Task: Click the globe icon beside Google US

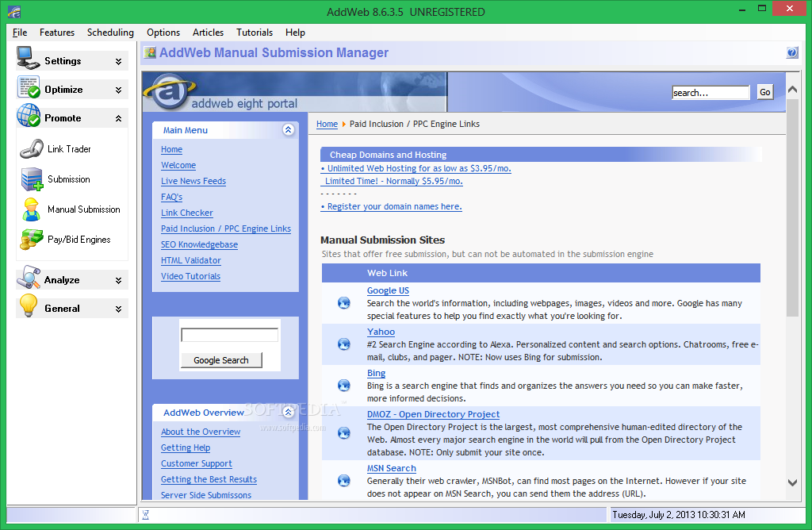Action: (x=344, y=303)
